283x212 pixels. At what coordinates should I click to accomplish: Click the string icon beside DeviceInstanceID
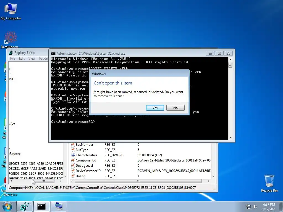[x=73, y=171]
